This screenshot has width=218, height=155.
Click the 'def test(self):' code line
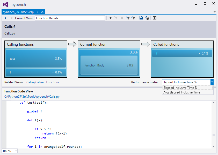pos(33,103)
